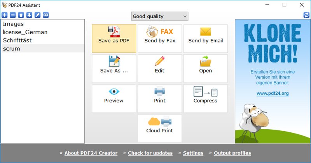Click the Print tile
The height and width of the screenshot is (163, 311).
pos(160,99)
